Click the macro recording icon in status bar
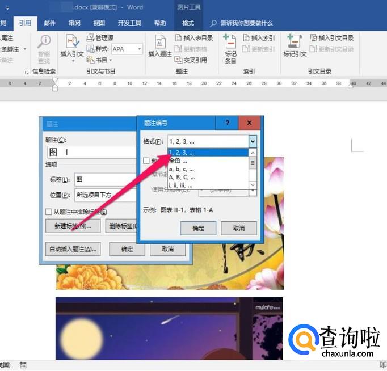The width and height of the screenshot is (387, 371). click(23, 365)
